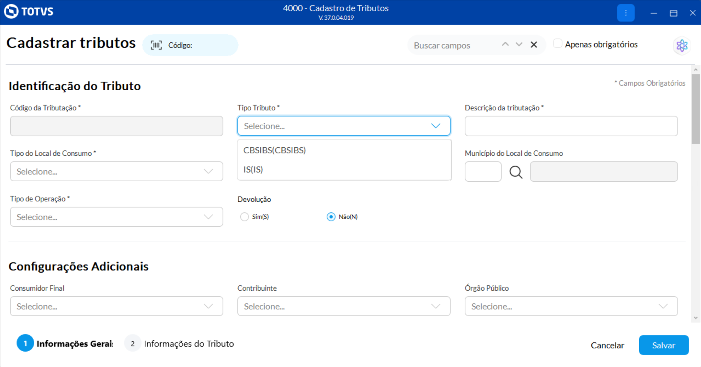Go to next search result arrow
The image size is (701, 367).
519,45
